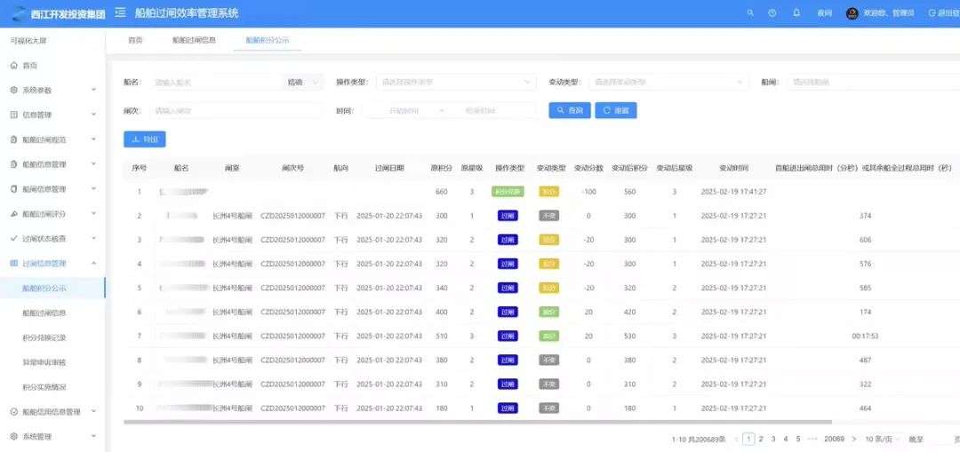Click the horizontal scrollbar under the table

coord(444,423)
